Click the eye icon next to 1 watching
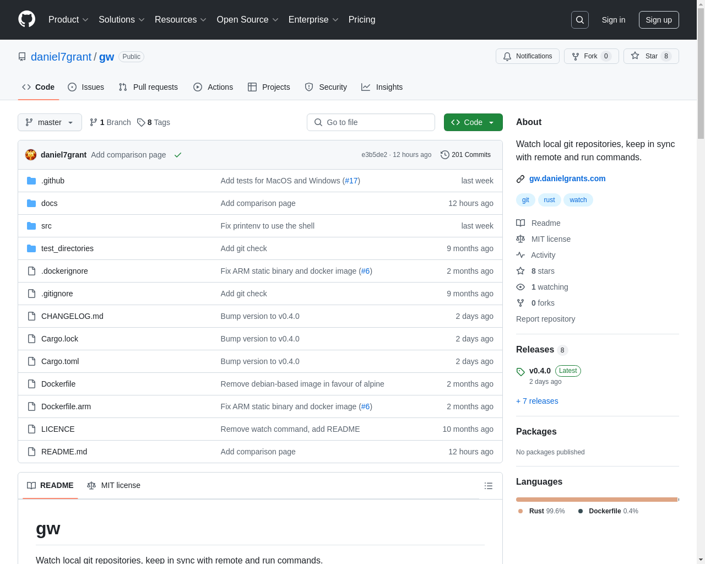The height and width of the screenshot is (564, 705). [x=520, y=287]
